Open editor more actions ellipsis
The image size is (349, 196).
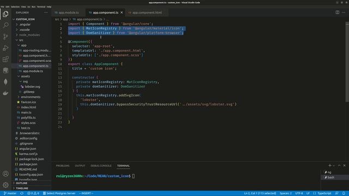[344, 13]
